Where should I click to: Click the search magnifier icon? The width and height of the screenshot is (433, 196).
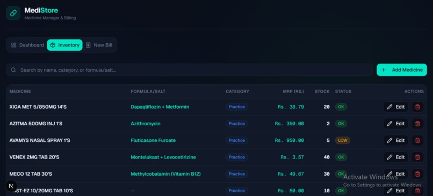(x=13, y=70)
